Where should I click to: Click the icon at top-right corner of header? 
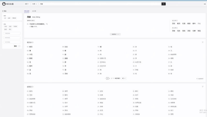pos(204,4)
